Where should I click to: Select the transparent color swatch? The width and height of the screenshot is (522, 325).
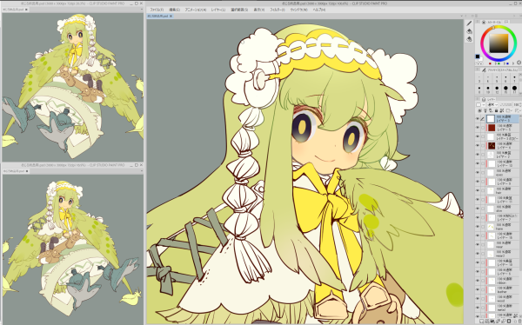point(479,63)
